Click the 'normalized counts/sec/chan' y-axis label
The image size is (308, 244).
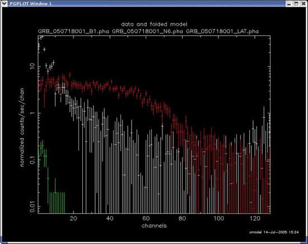pyautogui.click(x=22, y=127)
